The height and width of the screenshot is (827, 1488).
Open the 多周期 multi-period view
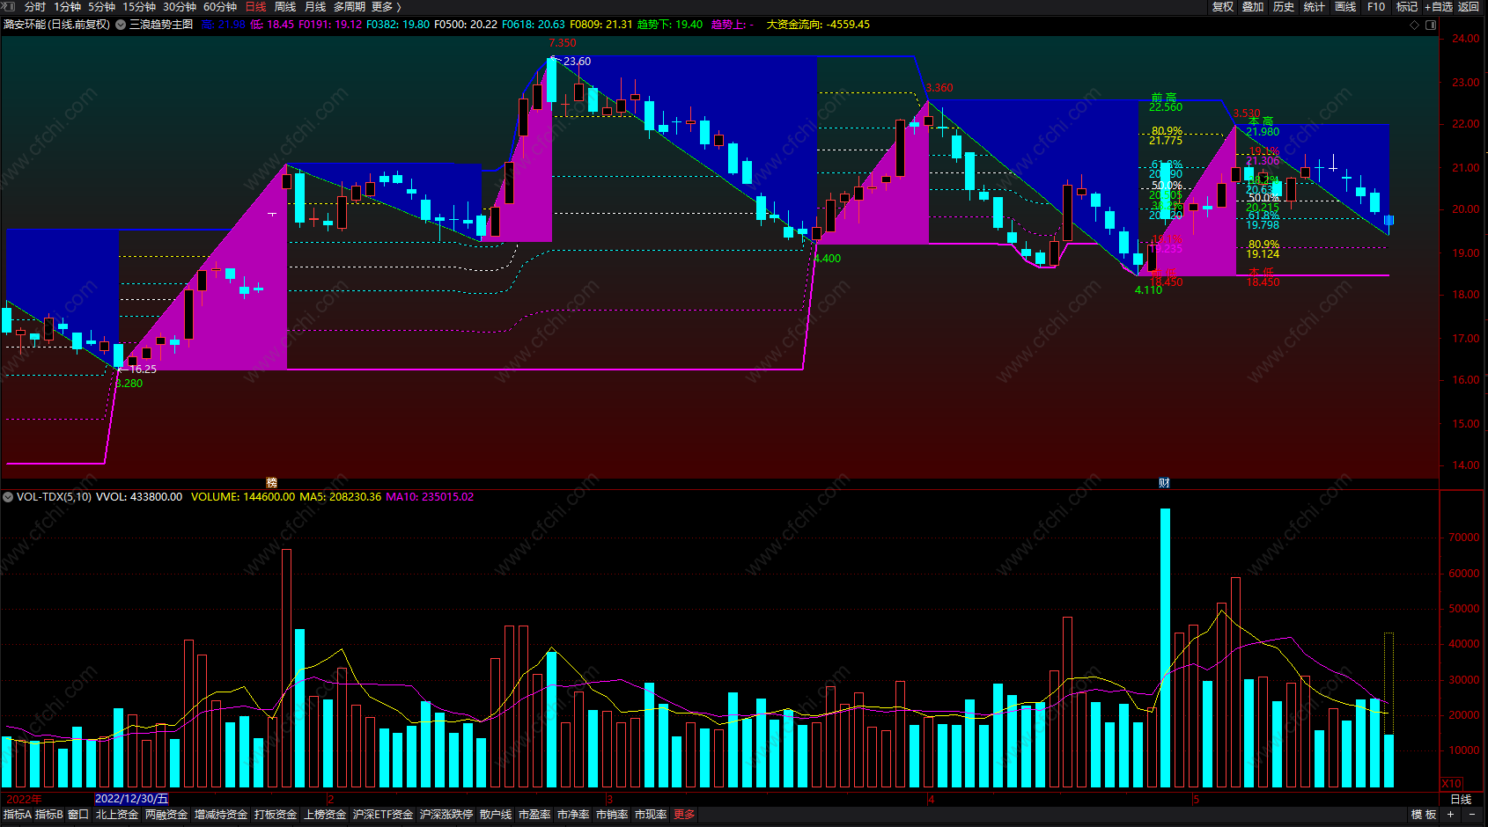pos(350,7)
